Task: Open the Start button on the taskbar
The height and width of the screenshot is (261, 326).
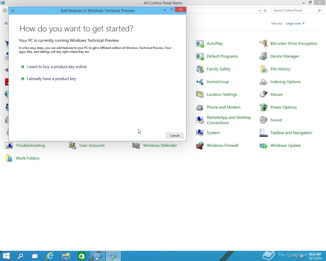Action: pos(6,256)
